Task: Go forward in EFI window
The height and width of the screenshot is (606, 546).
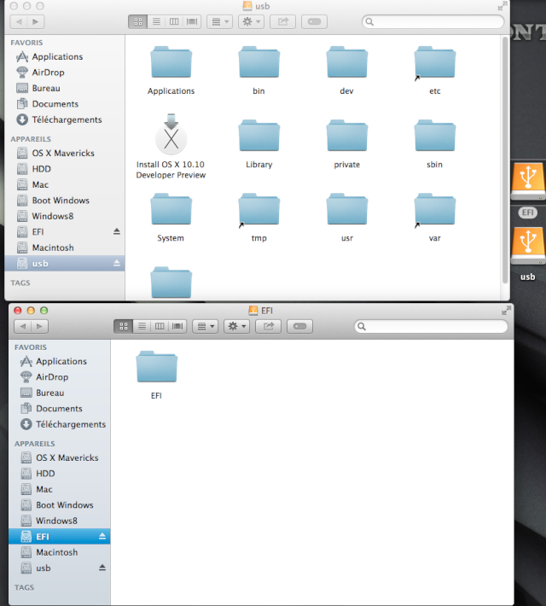Action: (x=40, y=326)
